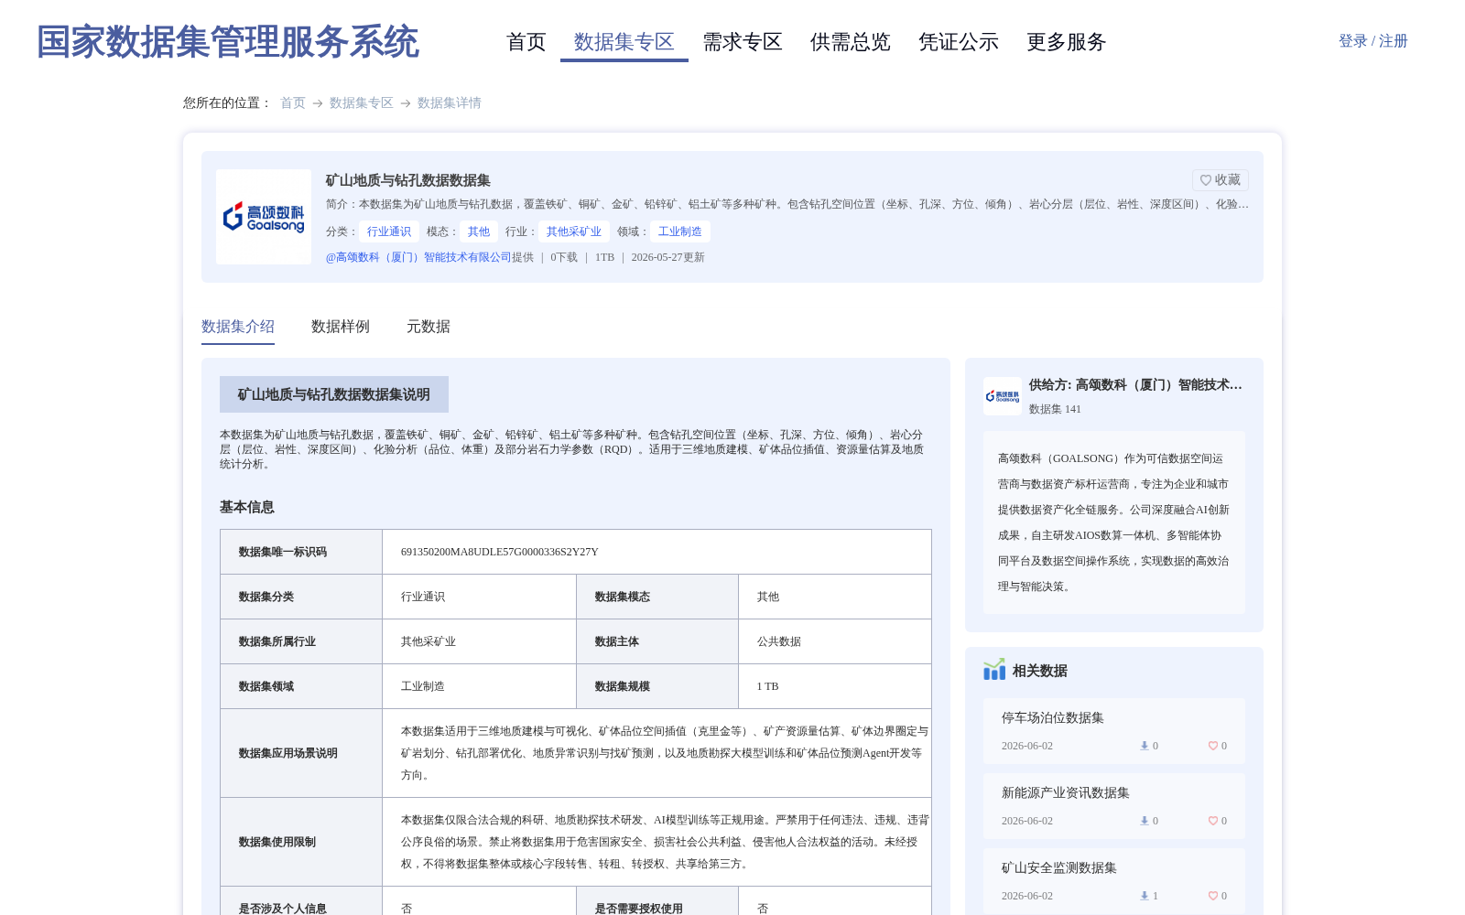Click the 公共数据 table cell

click(x=835, y=641)
